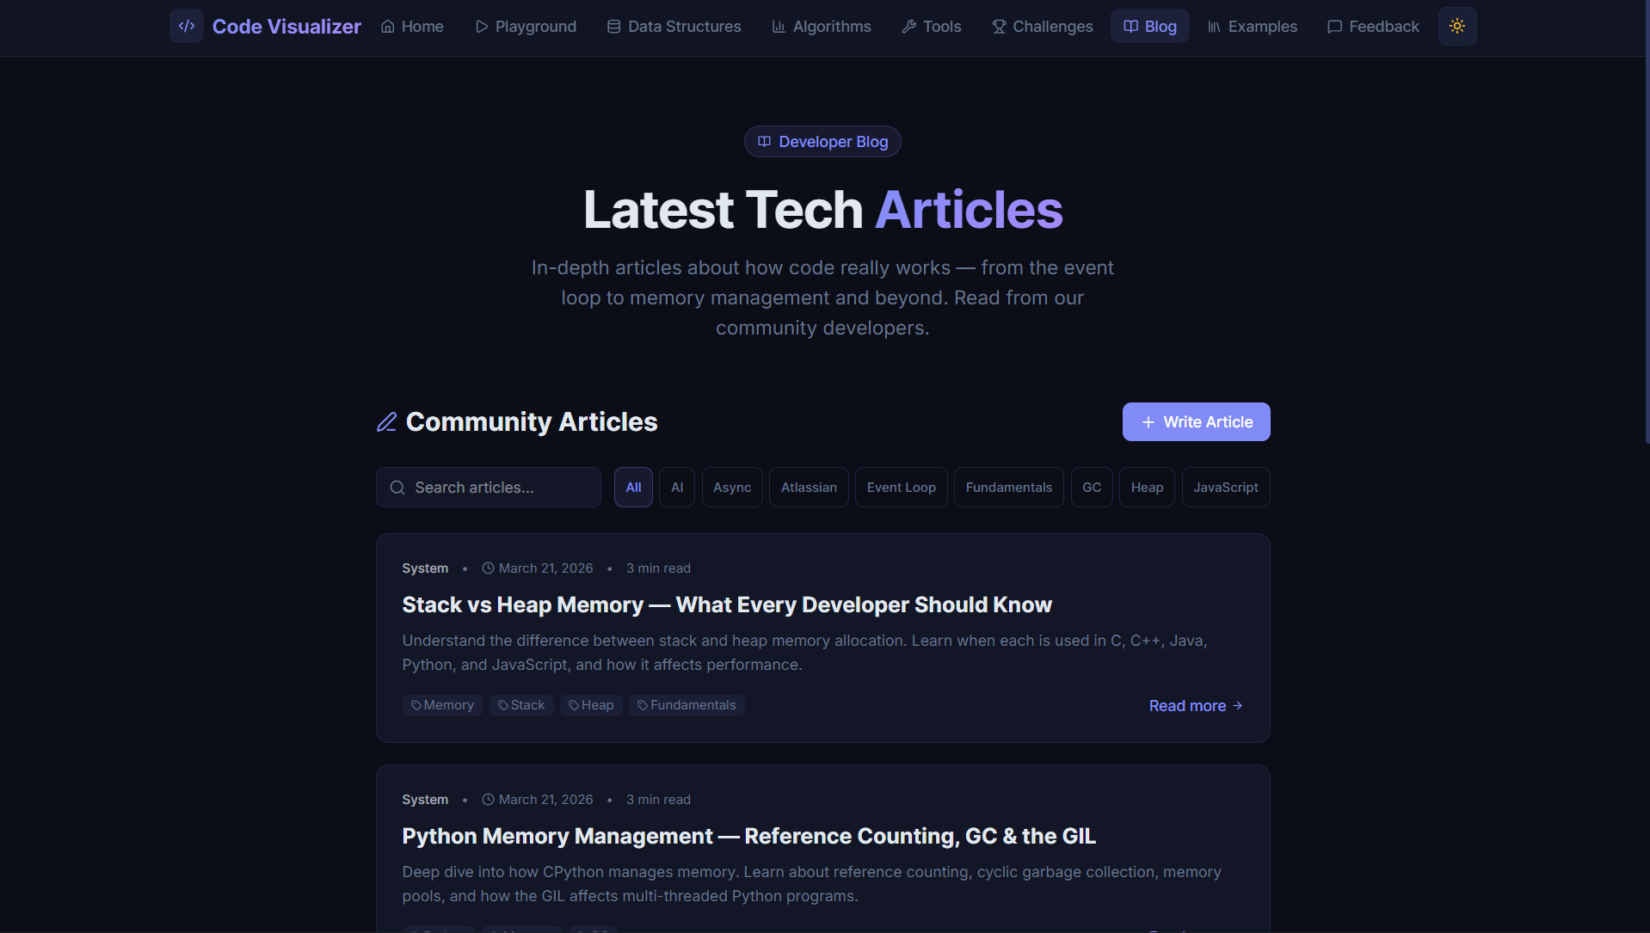The image size is (1650, 933).
Task: Click the Write Article button
Action: coord(1196,422)
